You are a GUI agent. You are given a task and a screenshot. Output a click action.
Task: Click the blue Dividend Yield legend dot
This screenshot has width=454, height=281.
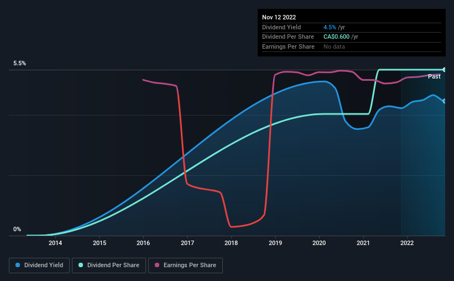[x=18, y=265]
